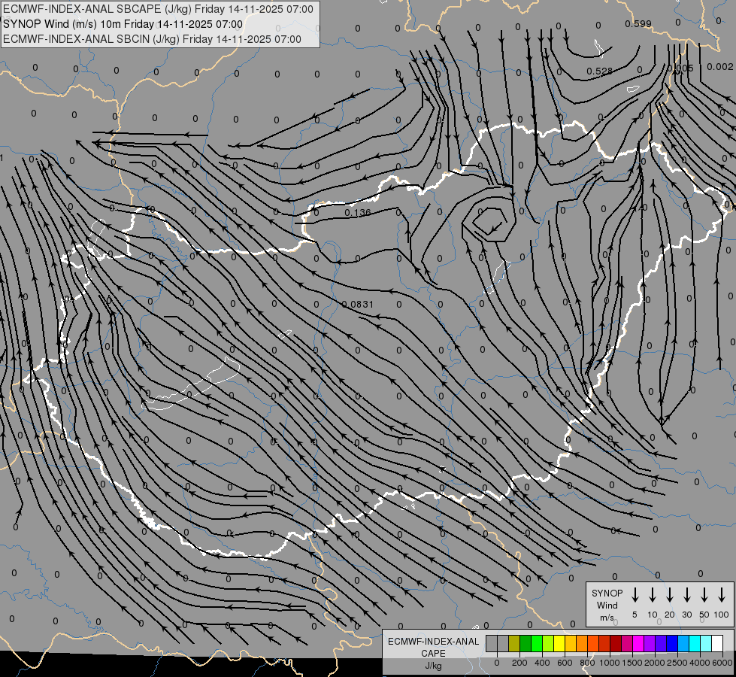Pick the cyan swatch before the 4000 tick
The image size is (736, 677).
[x=695, y=644]
